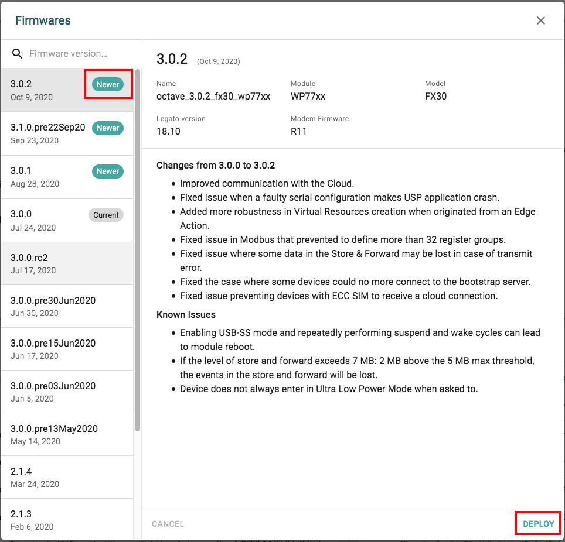Select firmware 3.0.0.pre15Jun2020
Image resolution: width=565 pixels, height=542 pixels.
(x=67, y=349)
